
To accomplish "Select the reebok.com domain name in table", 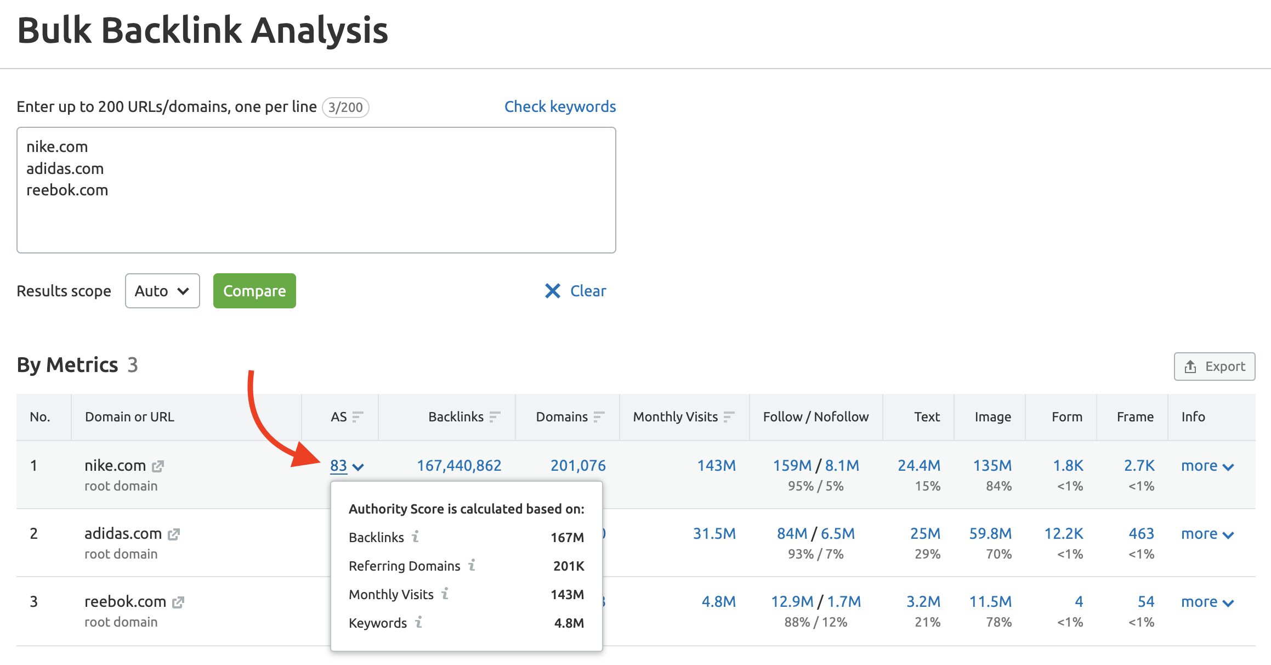I will [125, 602].
